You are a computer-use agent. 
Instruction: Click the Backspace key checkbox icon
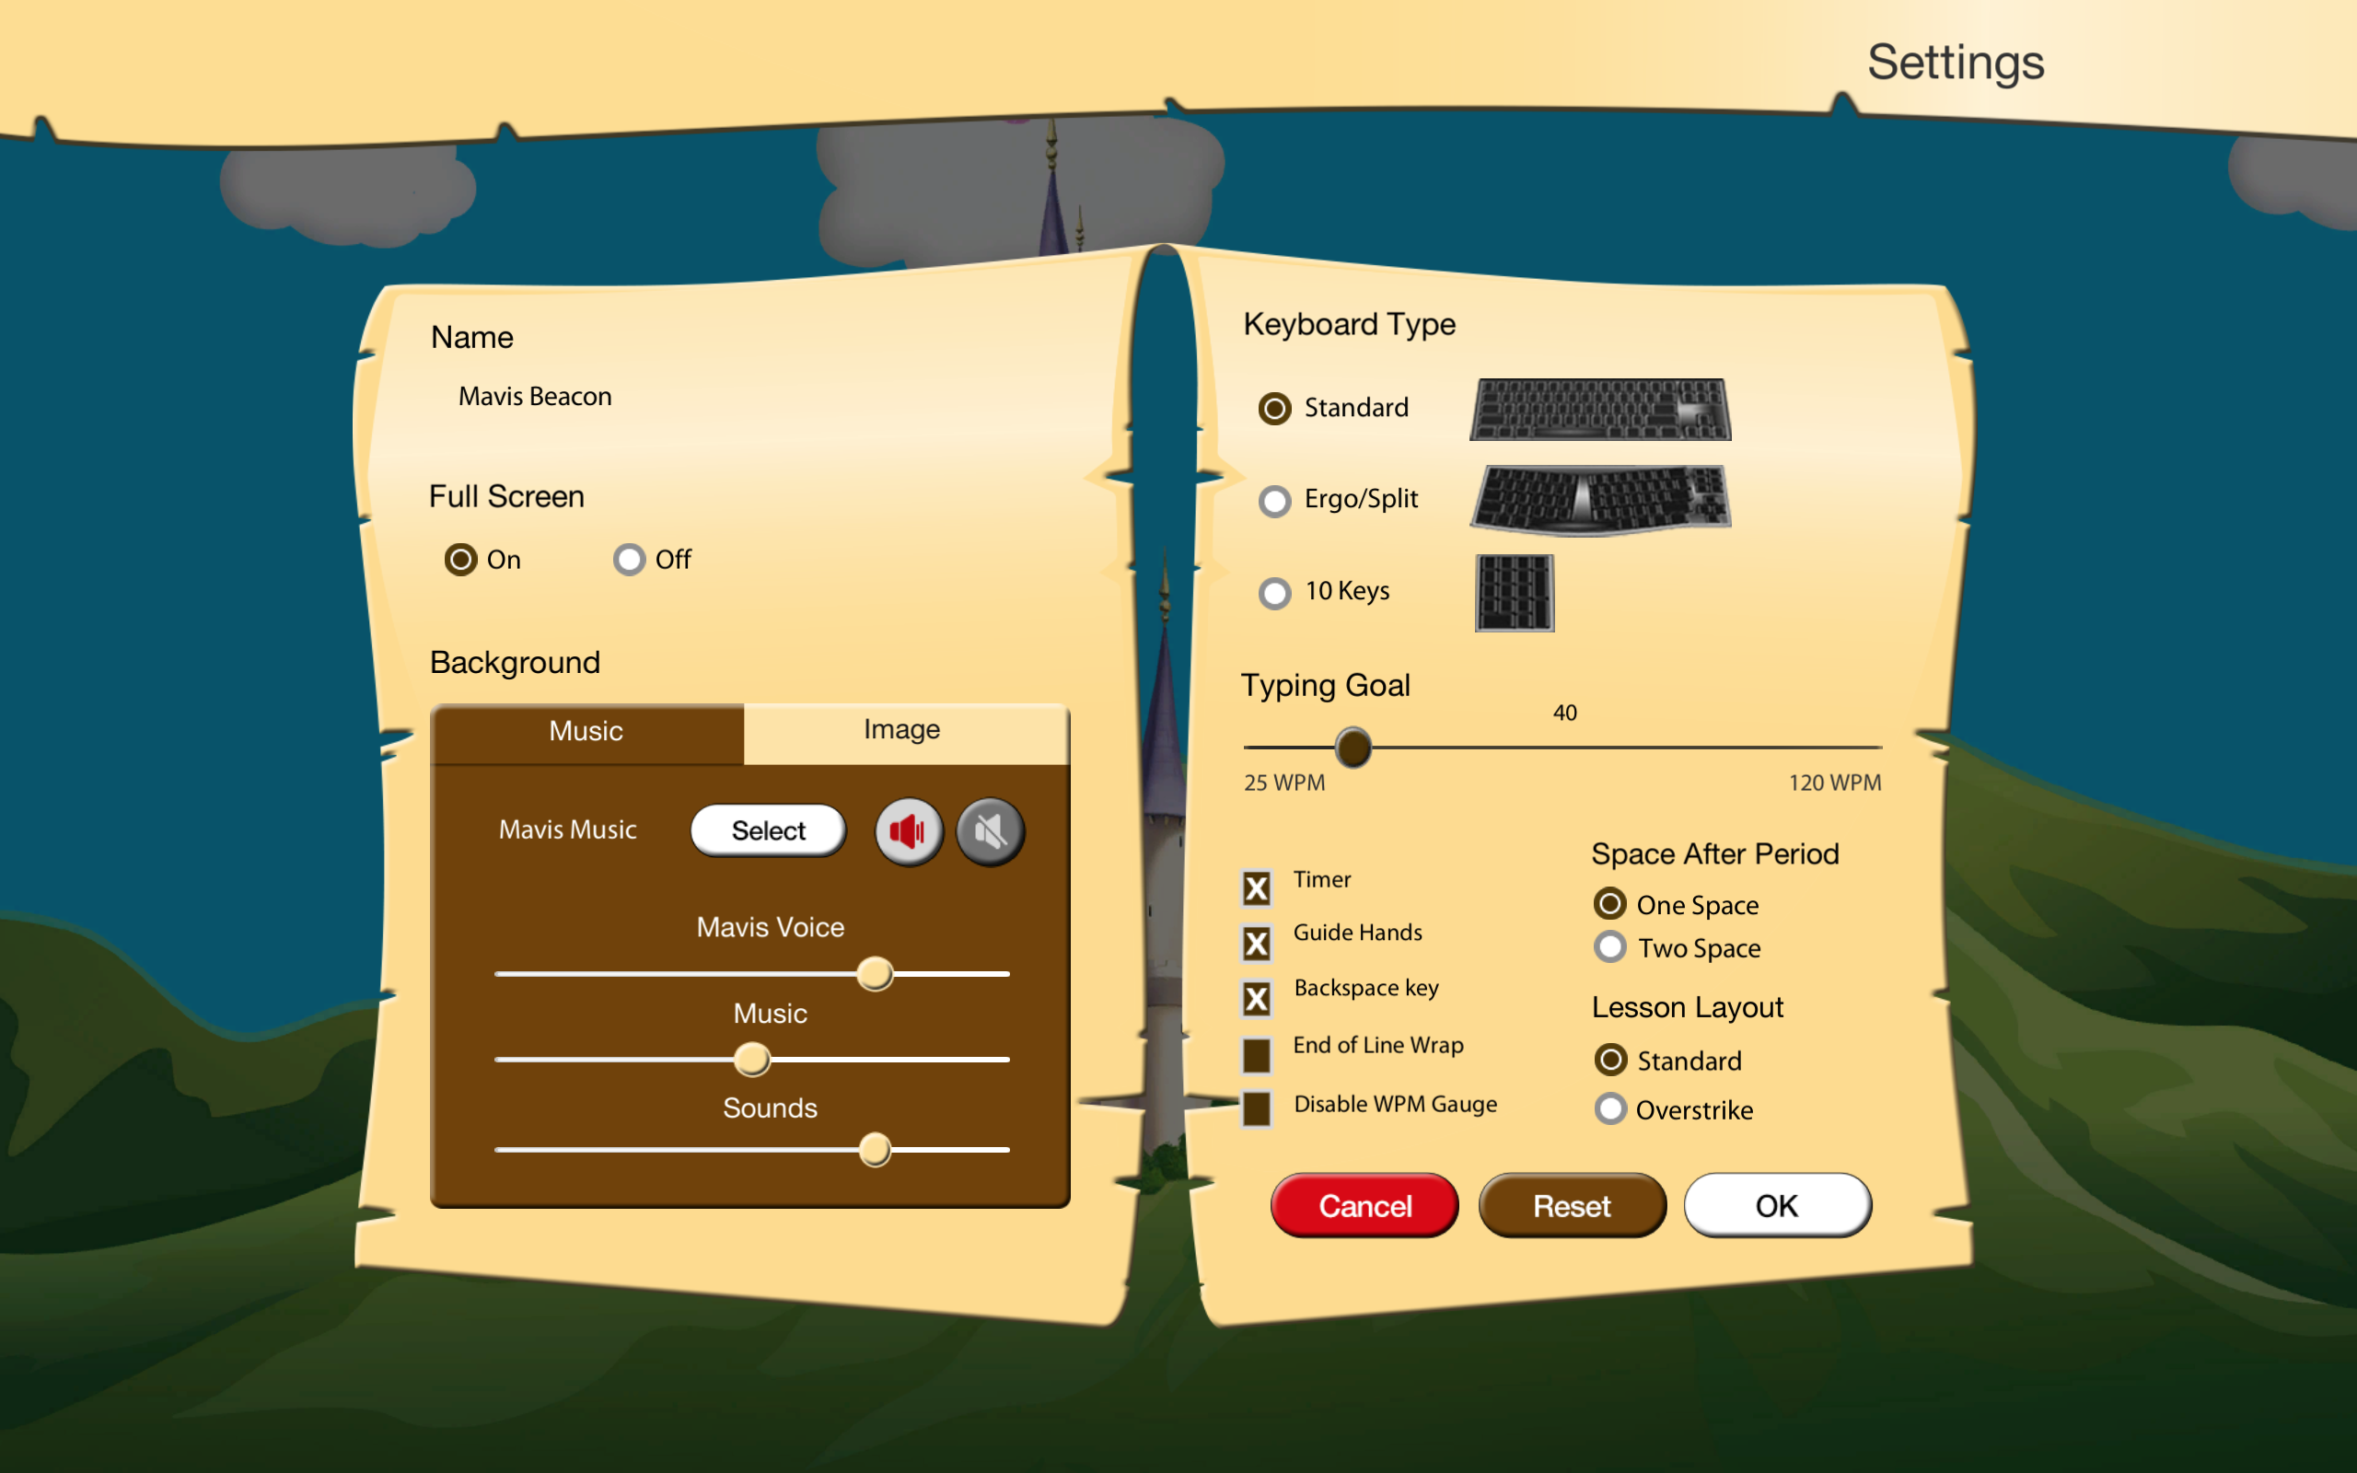point(1254,990)
